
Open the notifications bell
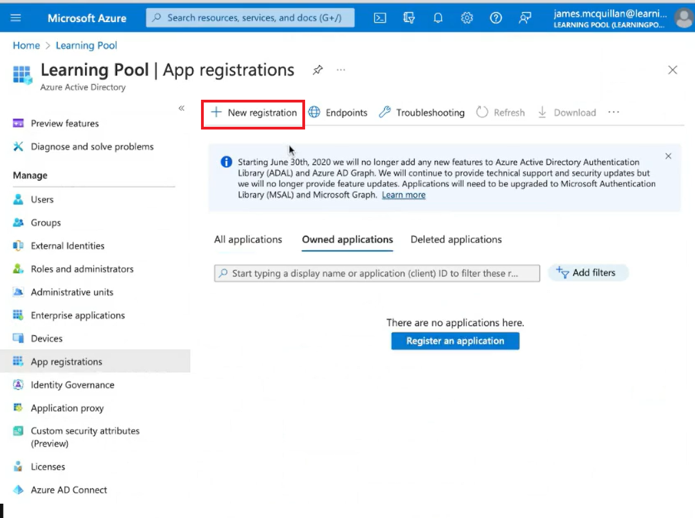tap(437, 18)
